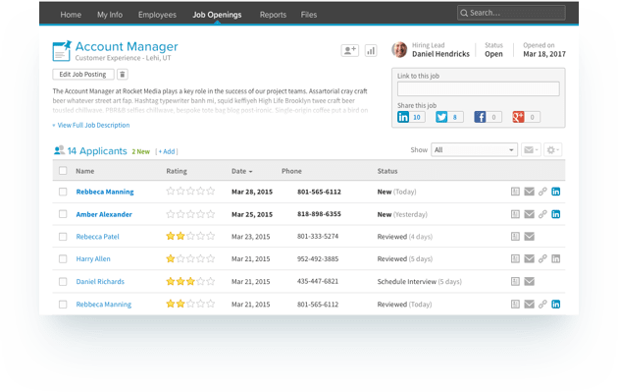Screen dimensions: 618x392
Task: Open Harry Allen's attachment link icon
Action: click(x=542, y=259)
